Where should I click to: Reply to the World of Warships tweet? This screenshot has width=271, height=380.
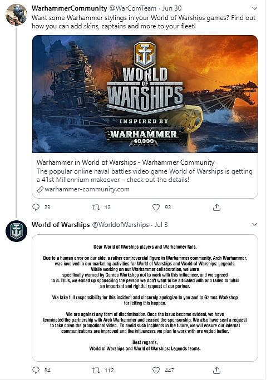36,370
